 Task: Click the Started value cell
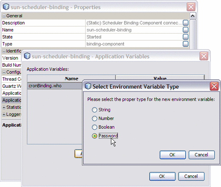134,37
